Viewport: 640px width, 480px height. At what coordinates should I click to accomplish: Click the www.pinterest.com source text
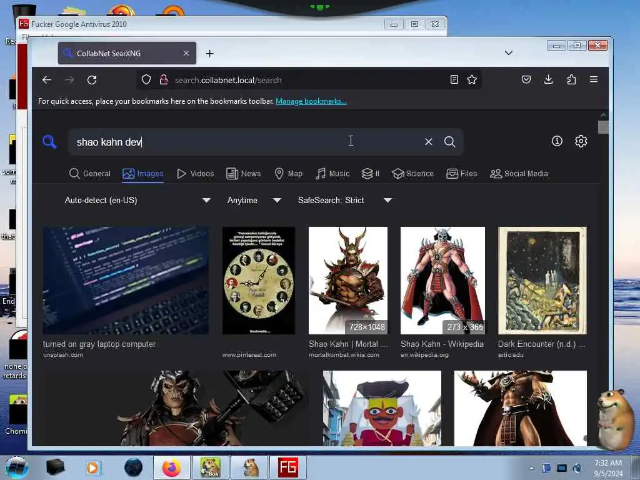tap(249, 355)
